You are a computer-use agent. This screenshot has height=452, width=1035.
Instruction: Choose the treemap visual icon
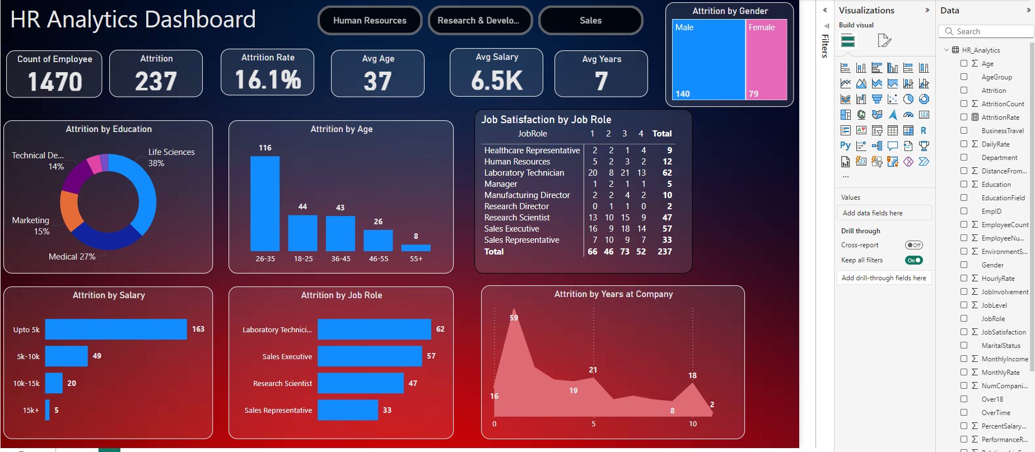tap(846, 115)
